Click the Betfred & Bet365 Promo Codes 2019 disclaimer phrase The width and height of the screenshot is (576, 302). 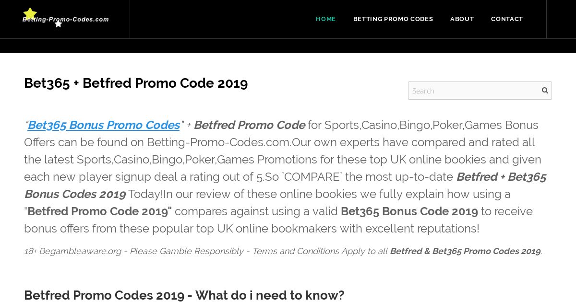point(465,251)
